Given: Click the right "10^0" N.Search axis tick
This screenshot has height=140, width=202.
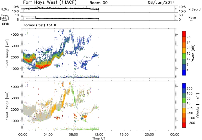Looking at the screenshot, I should coord(182,11).
